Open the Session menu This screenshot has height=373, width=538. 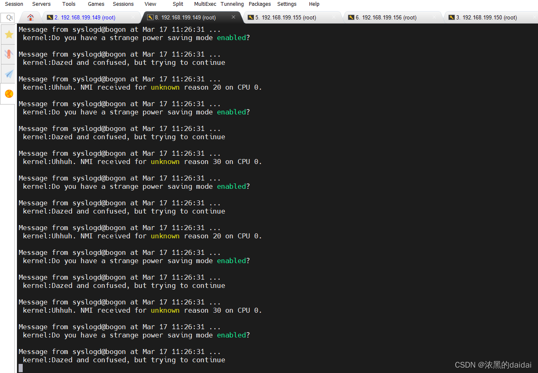14,4
